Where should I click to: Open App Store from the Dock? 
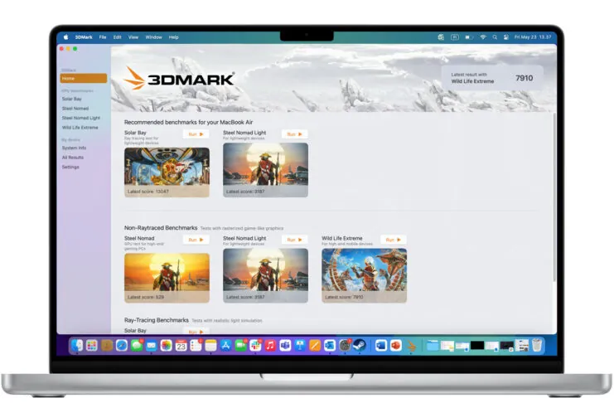225,346
